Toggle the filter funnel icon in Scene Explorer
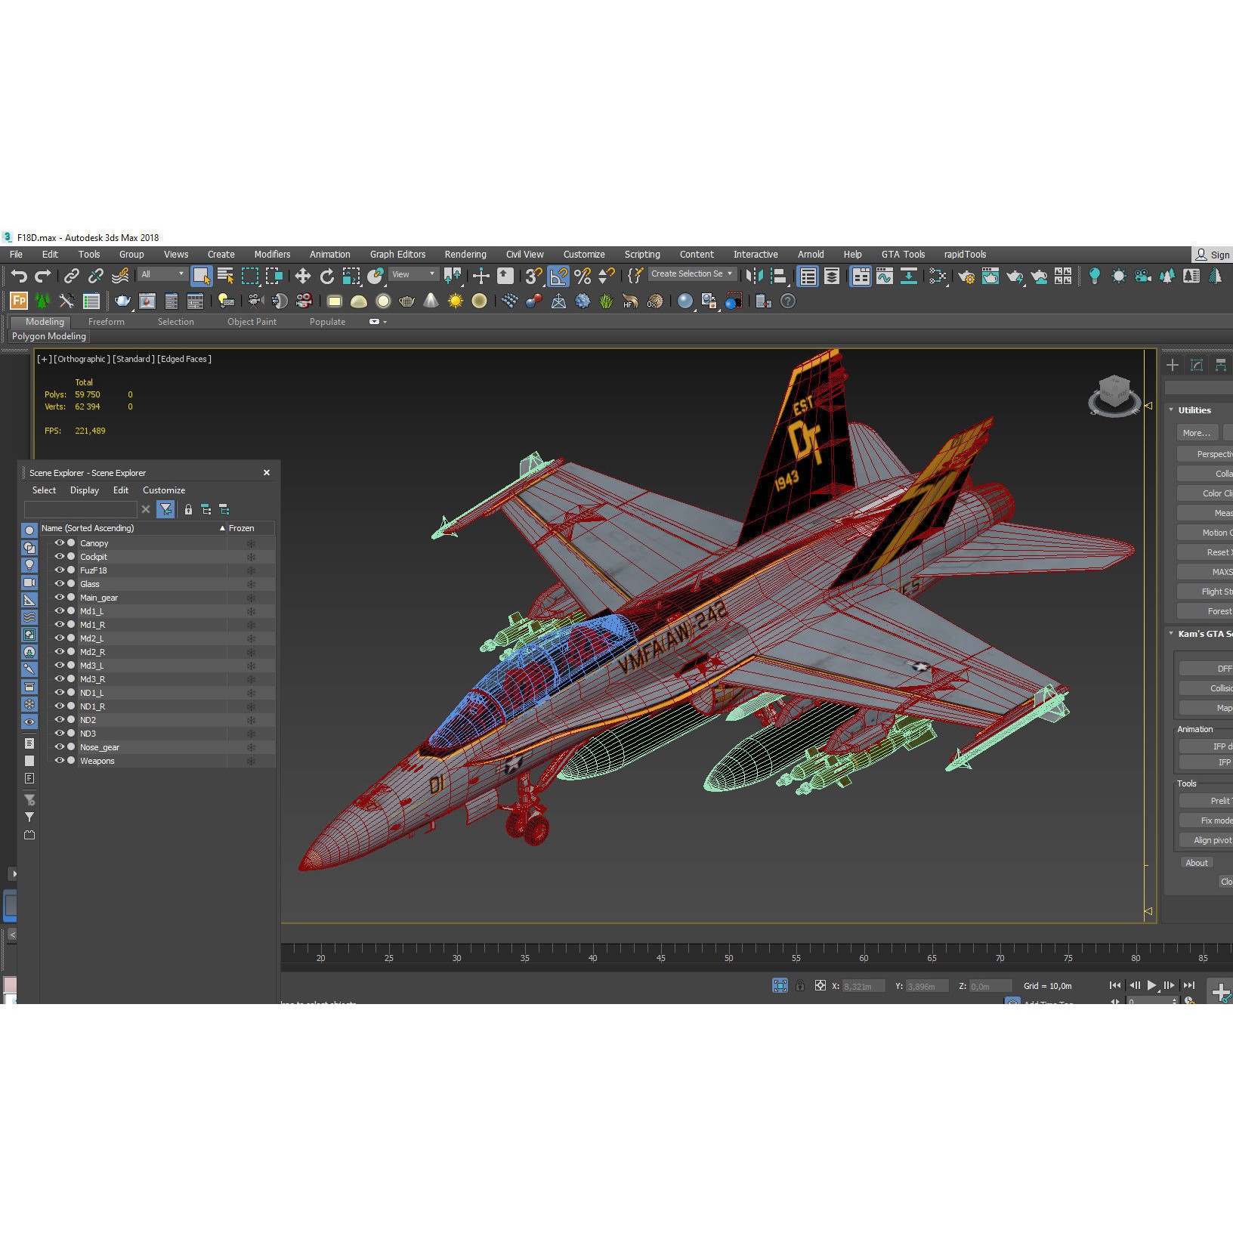The image size is (1233, 1233). (165, 509)
